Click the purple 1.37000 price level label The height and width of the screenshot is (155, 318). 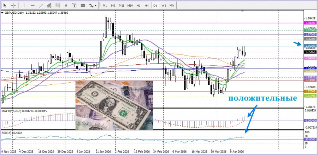311,34
